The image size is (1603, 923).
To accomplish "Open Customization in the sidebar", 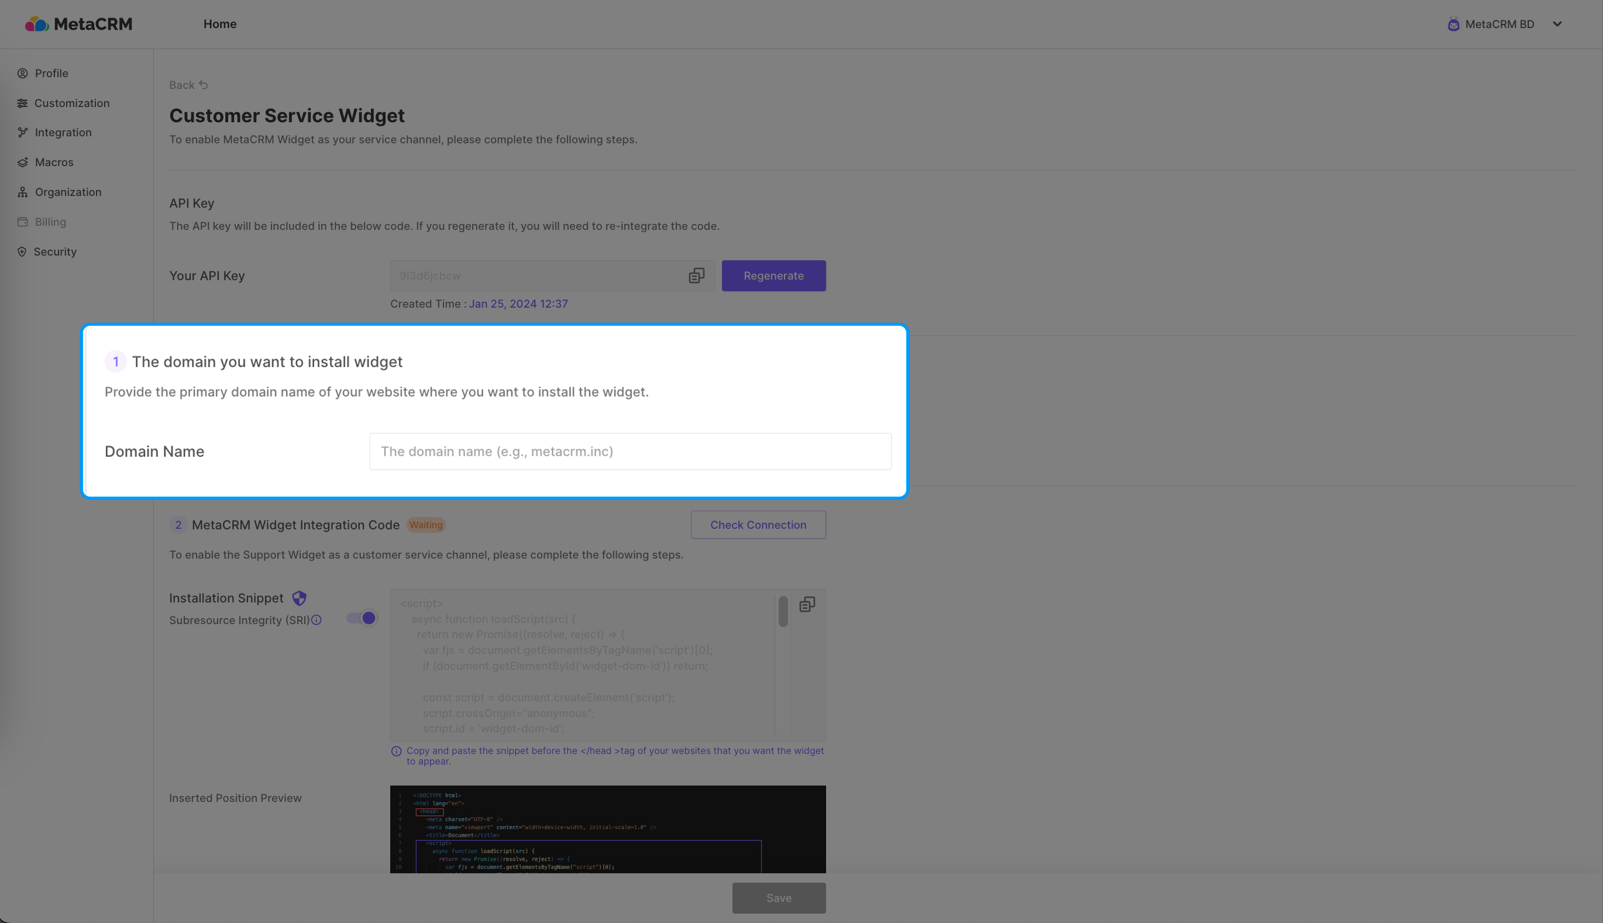I will (71, 104).
